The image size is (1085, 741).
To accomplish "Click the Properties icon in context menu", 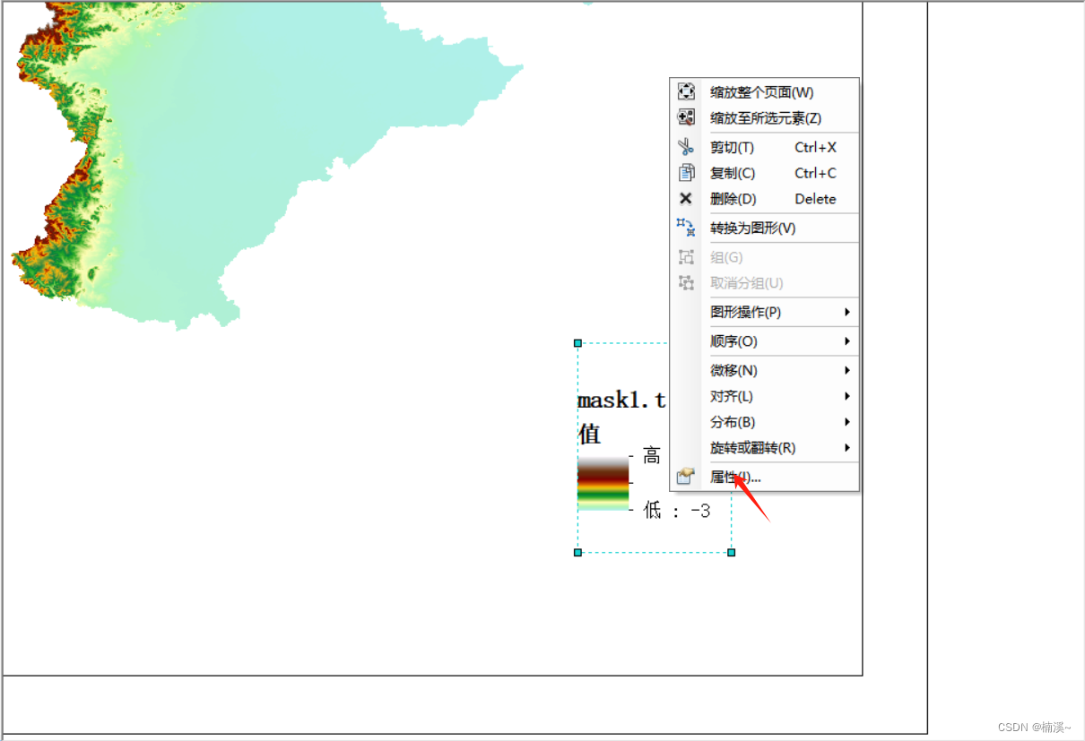I will 686,477.
